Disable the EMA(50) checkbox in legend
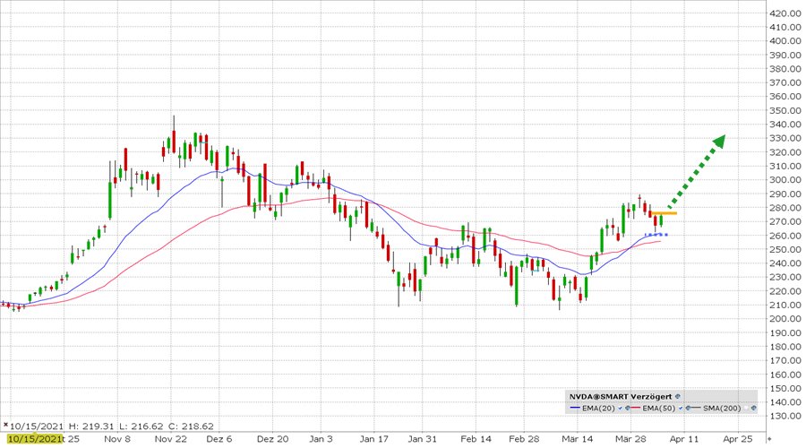806x448 pixels. 681,408
